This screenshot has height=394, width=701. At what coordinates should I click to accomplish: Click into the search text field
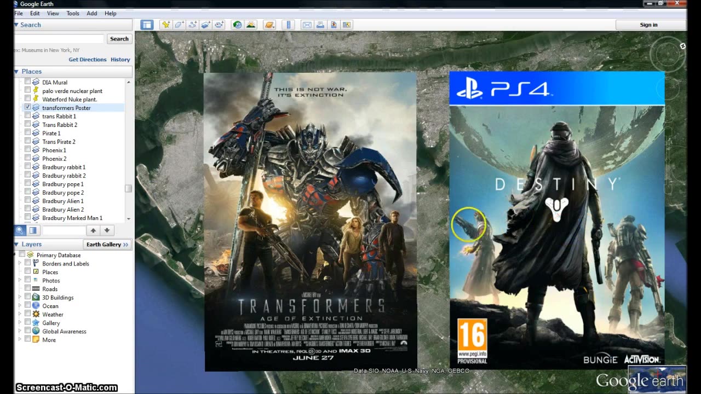[59, 39]
